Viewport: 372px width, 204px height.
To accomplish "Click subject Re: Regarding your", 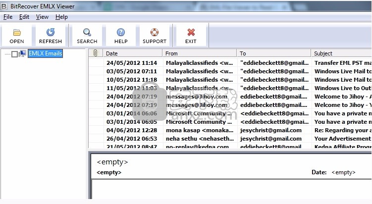I will tap(343, 130).
